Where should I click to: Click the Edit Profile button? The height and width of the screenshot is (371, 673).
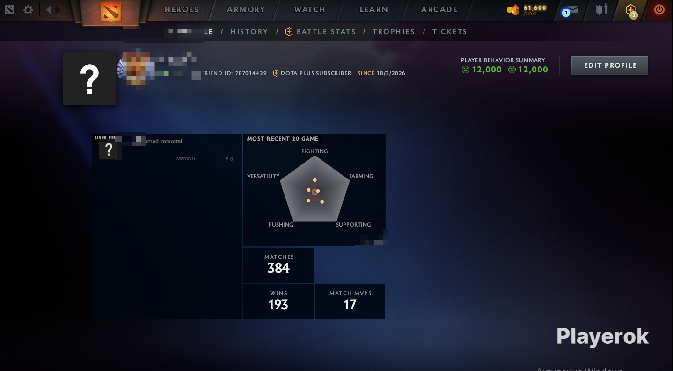[x=610, y=65]
